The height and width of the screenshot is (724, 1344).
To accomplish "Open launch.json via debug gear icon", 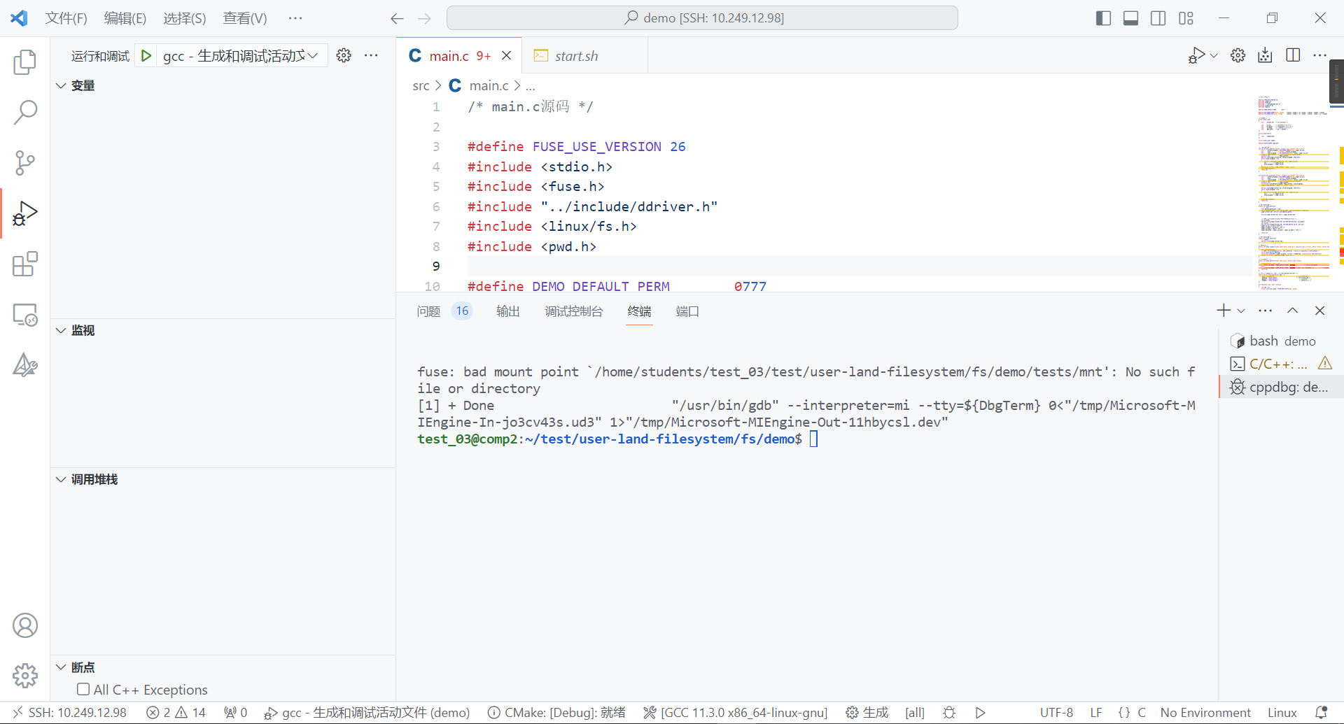I will point(344,56).
